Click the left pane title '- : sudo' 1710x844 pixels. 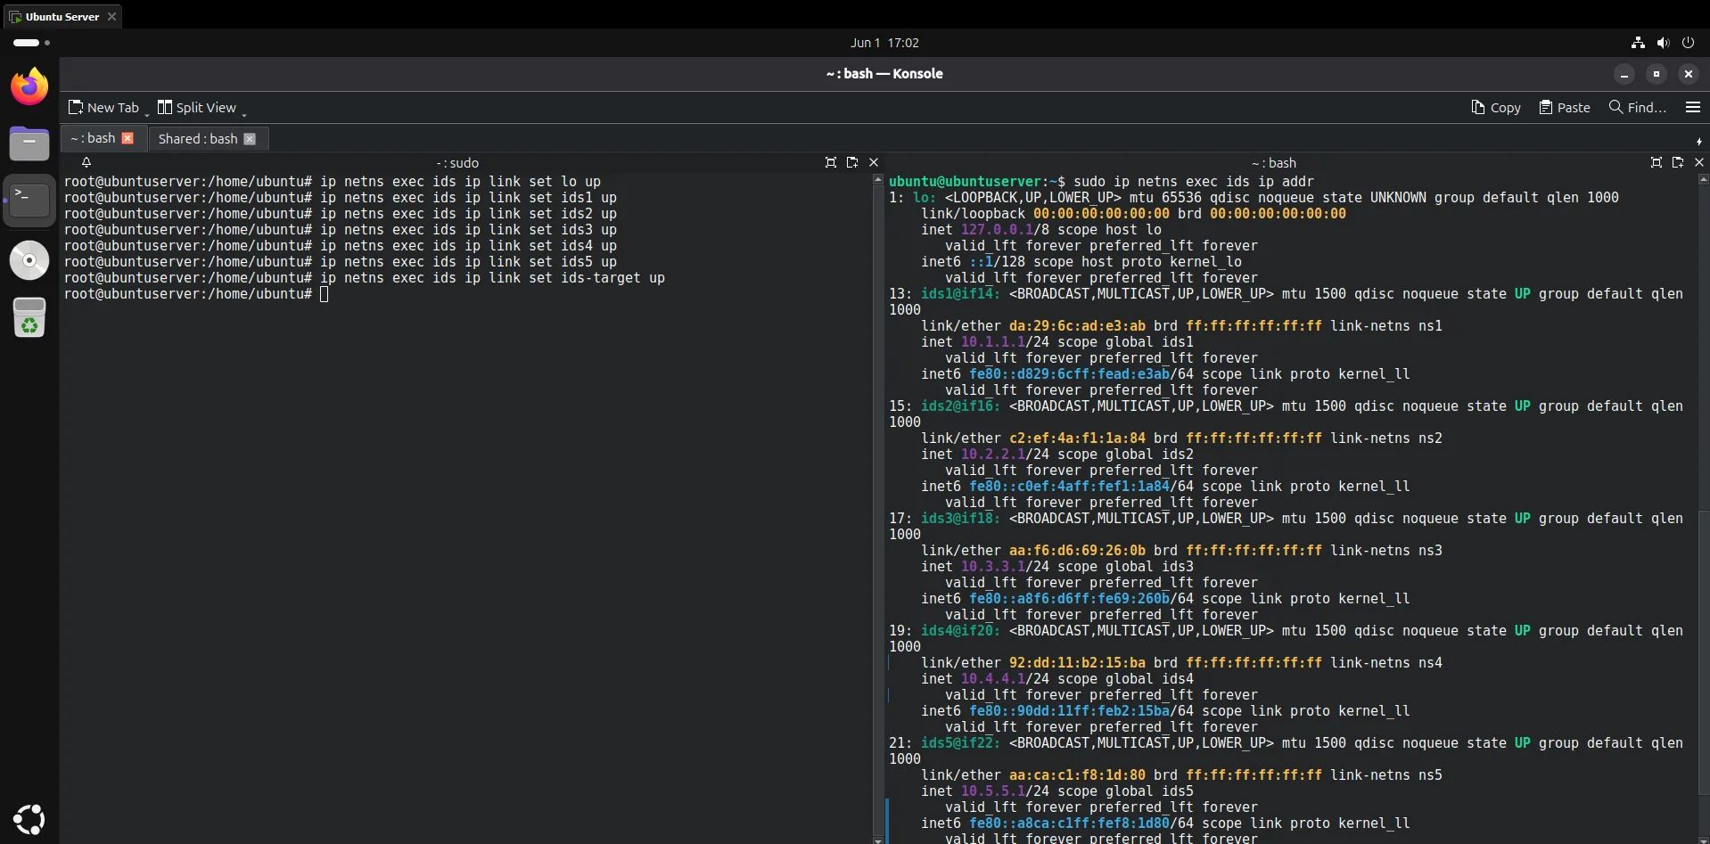pos(457,163)
